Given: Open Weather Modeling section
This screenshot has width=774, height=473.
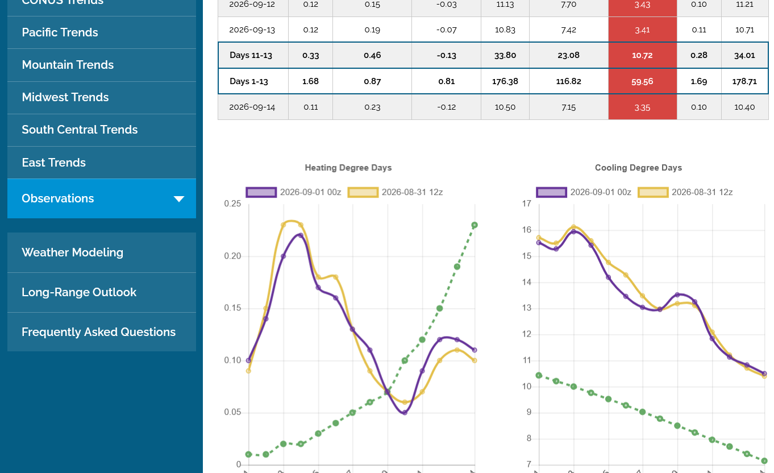Looking at the screenshot, I should pos(102,252).
